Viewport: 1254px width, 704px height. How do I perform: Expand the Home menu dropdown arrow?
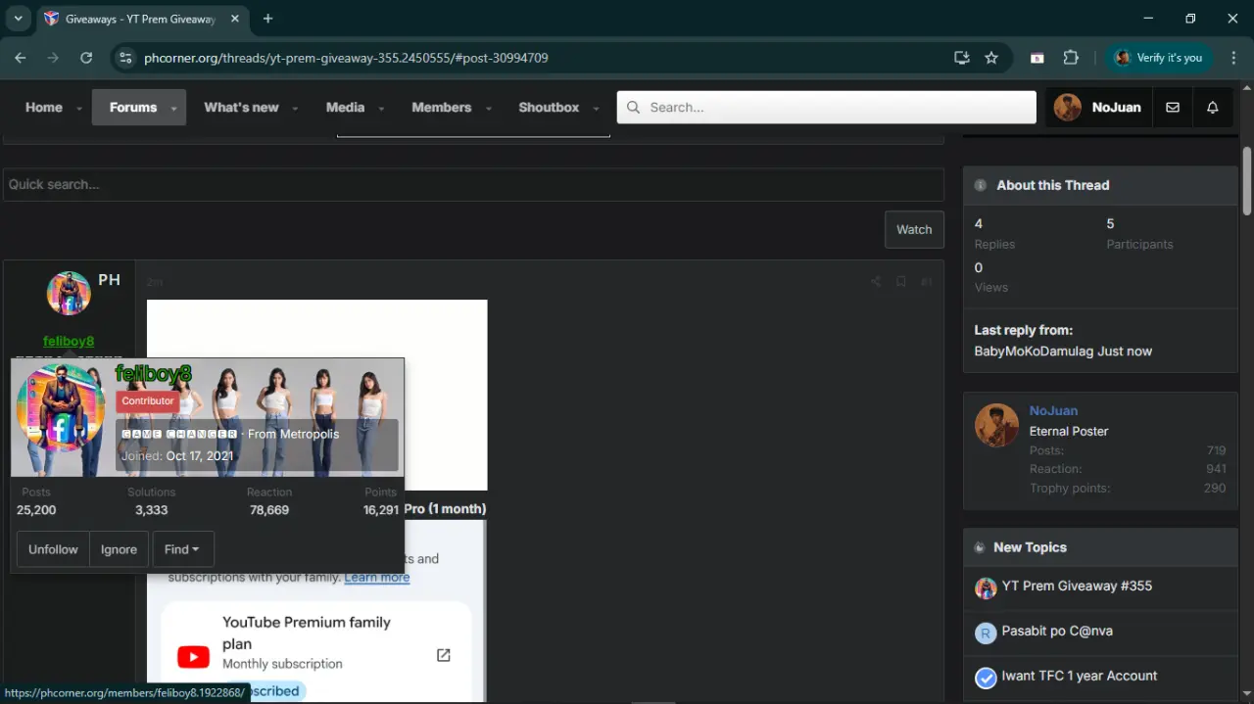[79, 109]
